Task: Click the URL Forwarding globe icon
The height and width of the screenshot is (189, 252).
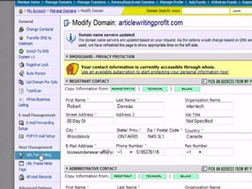Action: tap(21, 155)
